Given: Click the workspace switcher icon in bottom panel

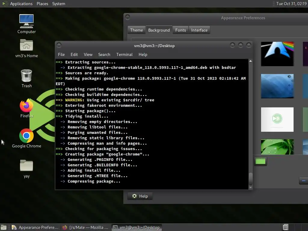Looking at the screenshot, I should 285,227.
